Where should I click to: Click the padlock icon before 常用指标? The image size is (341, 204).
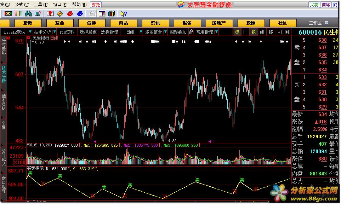pos(191,32)
